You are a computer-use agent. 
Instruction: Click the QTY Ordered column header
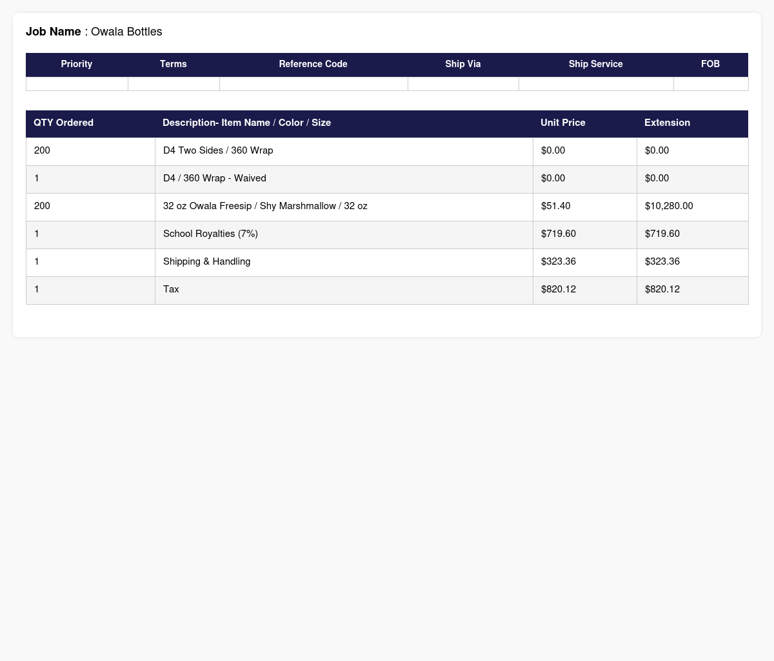tap(90, 123)
